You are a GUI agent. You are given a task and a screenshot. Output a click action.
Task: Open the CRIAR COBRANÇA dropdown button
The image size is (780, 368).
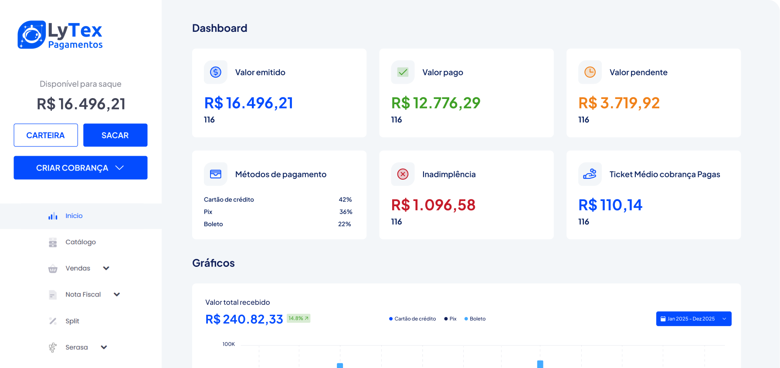coord(81,168)
